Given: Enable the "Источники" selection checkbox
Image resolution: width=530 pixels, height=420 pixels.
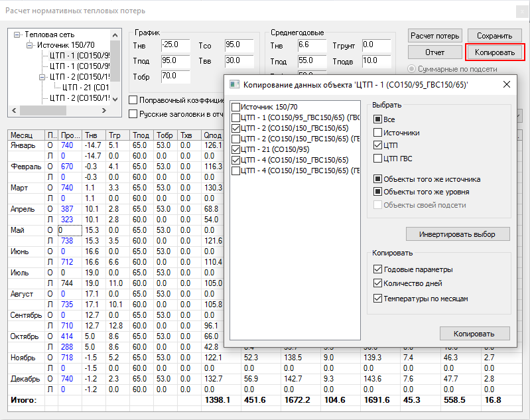Looking at the screenshot, I should coord(378,133).
